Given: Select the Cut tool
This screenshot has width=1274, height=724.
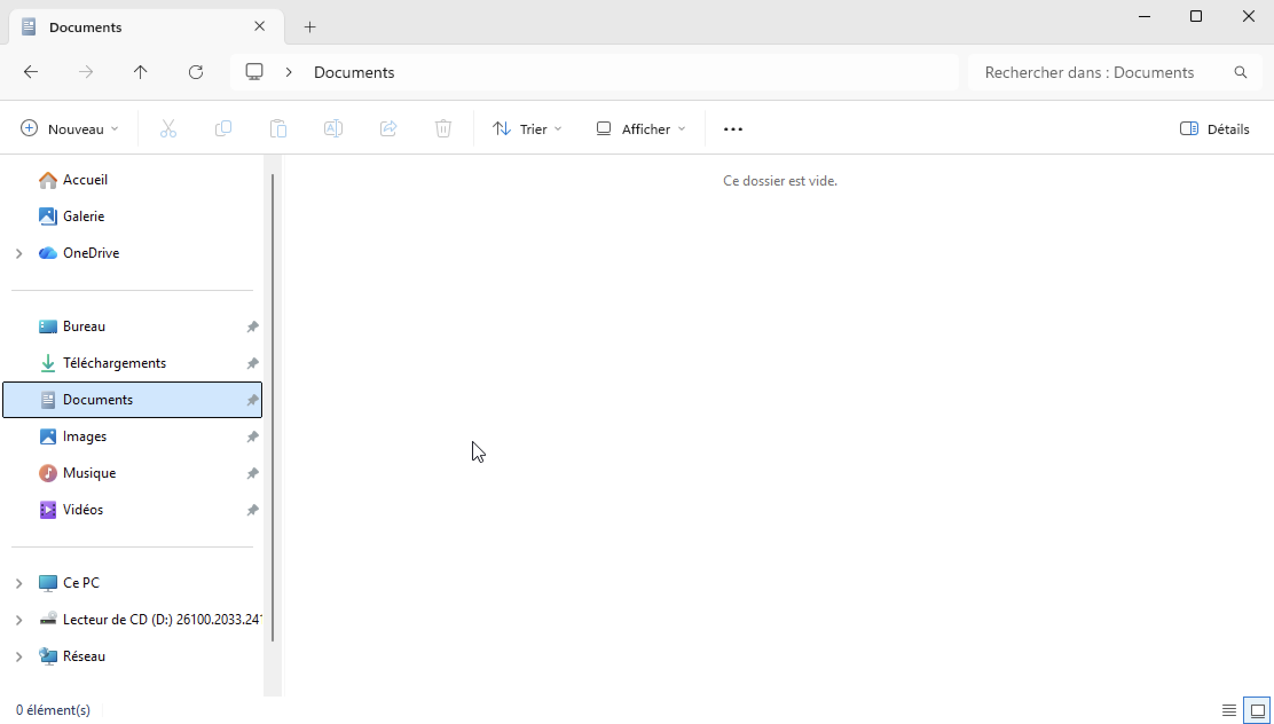Looking at the screenshot, I should tap(167, 128).
